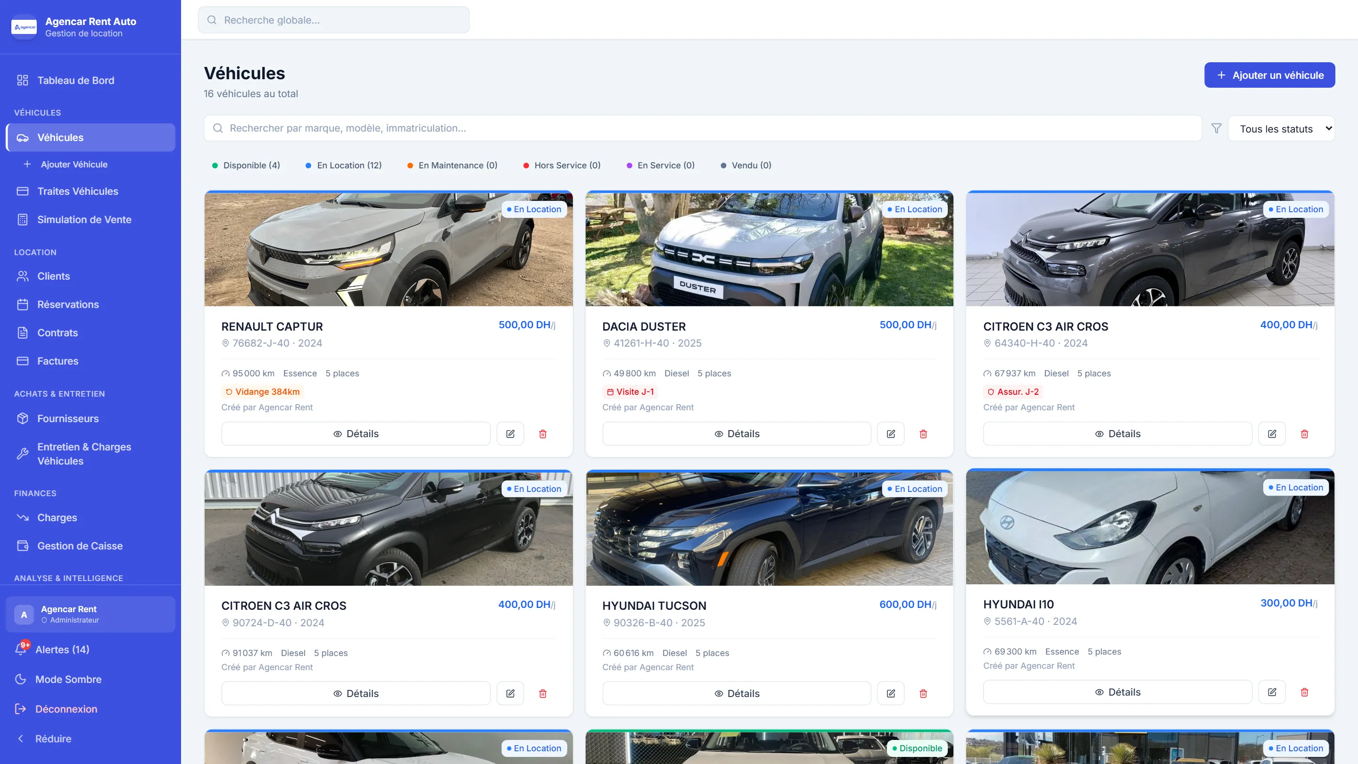1358x764 pixels.
Task: Edit the Renault Captur vehicle
Action: pos(510,433)
